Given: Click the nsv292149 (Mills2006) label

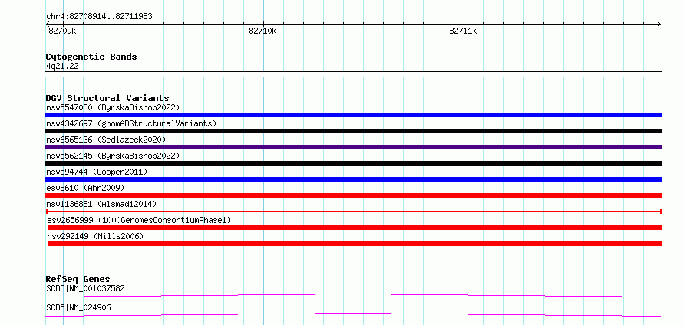Looking at the screenshot, I should coord(95,236).
